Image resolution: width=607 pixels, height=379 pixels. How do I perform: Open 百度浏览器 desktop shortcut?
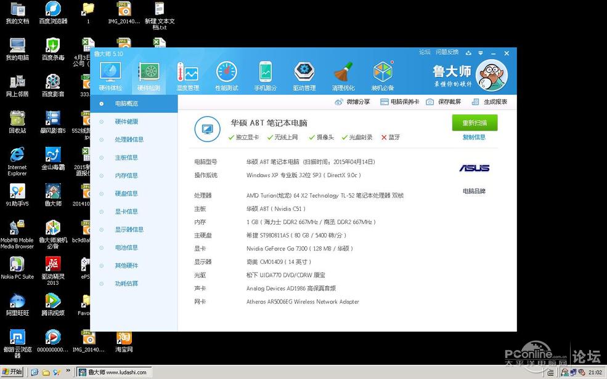[53, 13]
